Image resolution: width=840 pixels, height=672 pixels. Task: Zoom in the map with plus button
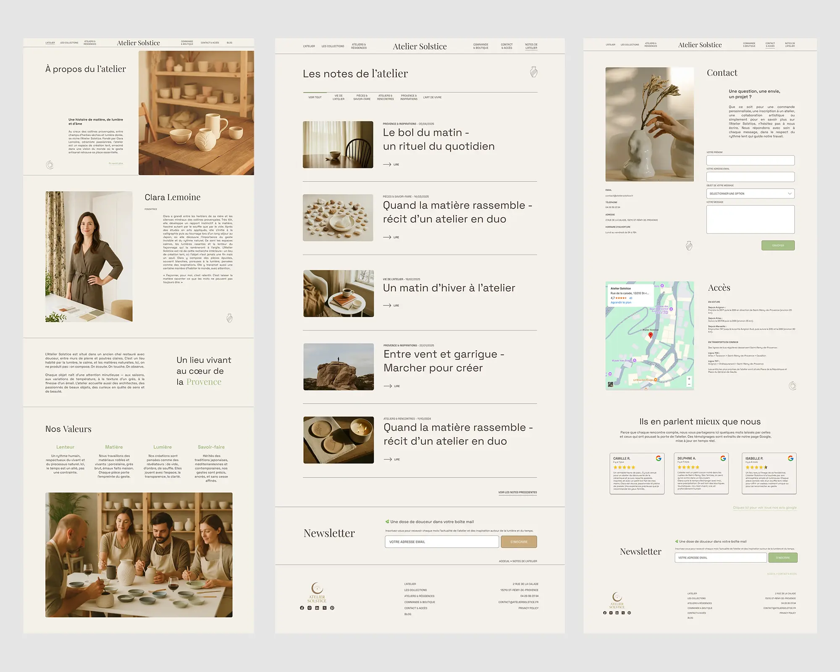pos(689,379)
